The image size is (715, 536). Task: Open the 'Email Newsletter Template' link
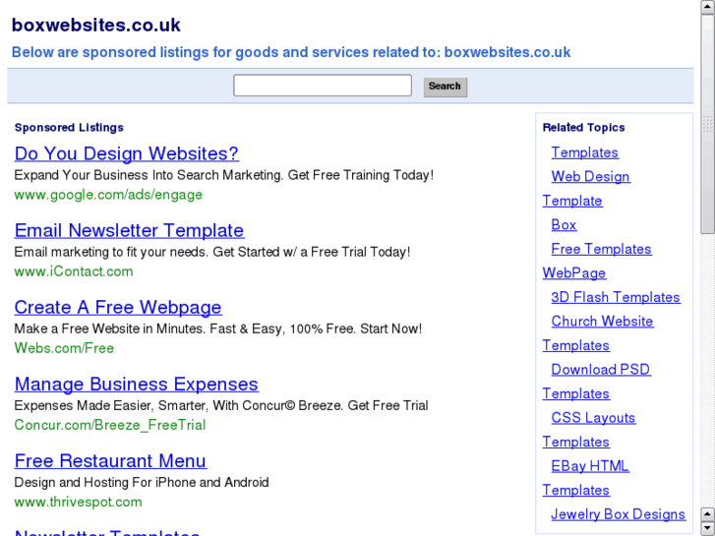[129, 230]
